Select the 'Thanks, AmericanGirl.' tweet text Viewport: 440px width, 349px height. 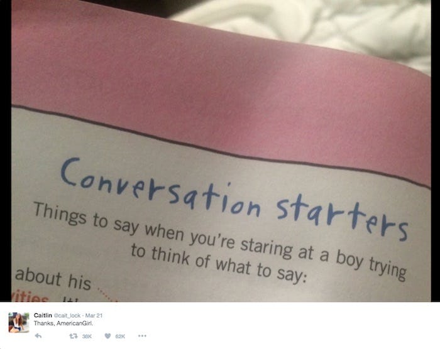coord(63,323)
